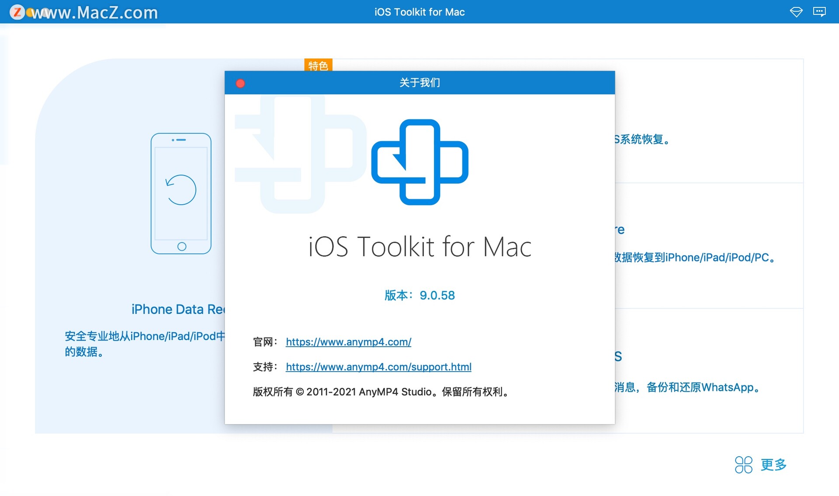Click the diamond register icon in the title bar
This screenshot has height=496, width=839.
coord(797,12)
